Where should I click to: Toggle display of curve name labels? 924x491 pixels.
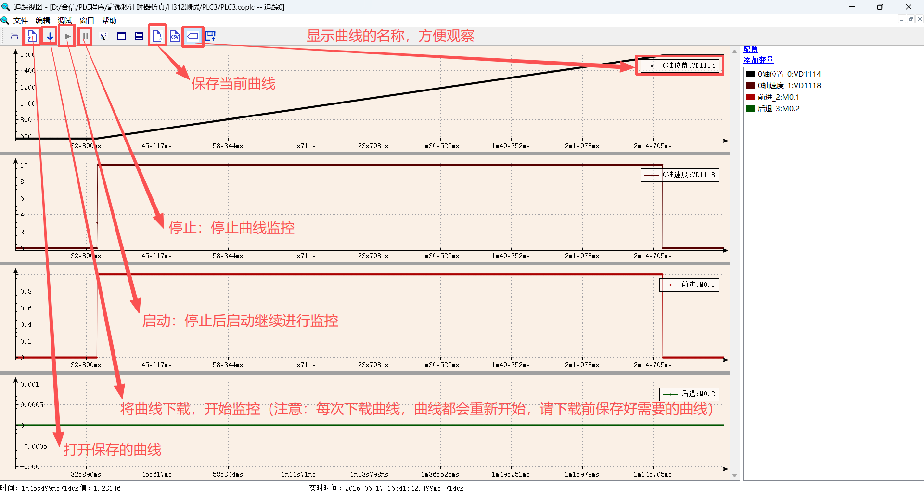coord(192,36)
